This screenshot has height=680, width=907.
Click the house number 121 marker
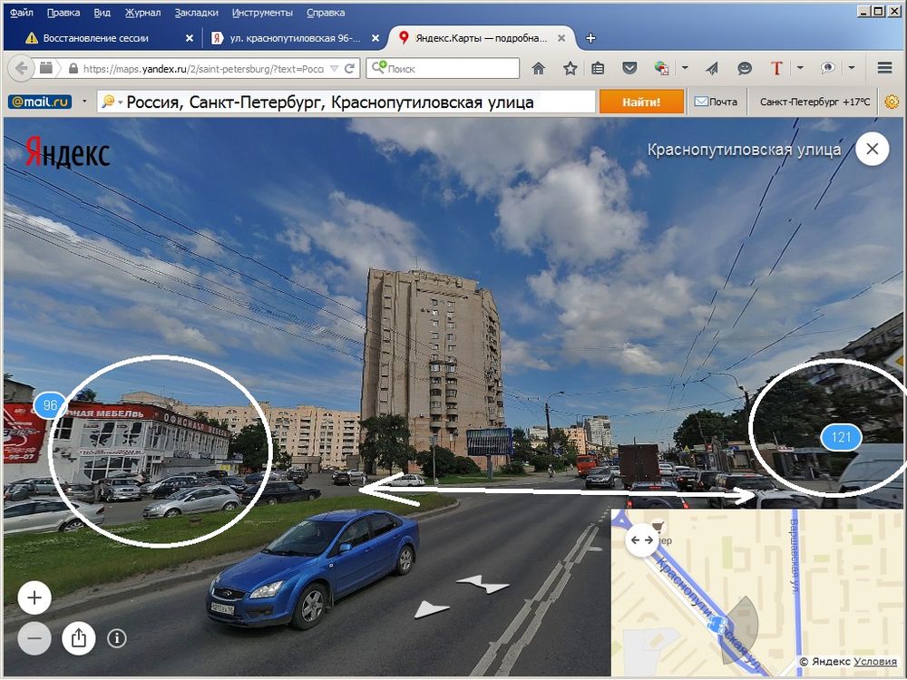[841, 438]
